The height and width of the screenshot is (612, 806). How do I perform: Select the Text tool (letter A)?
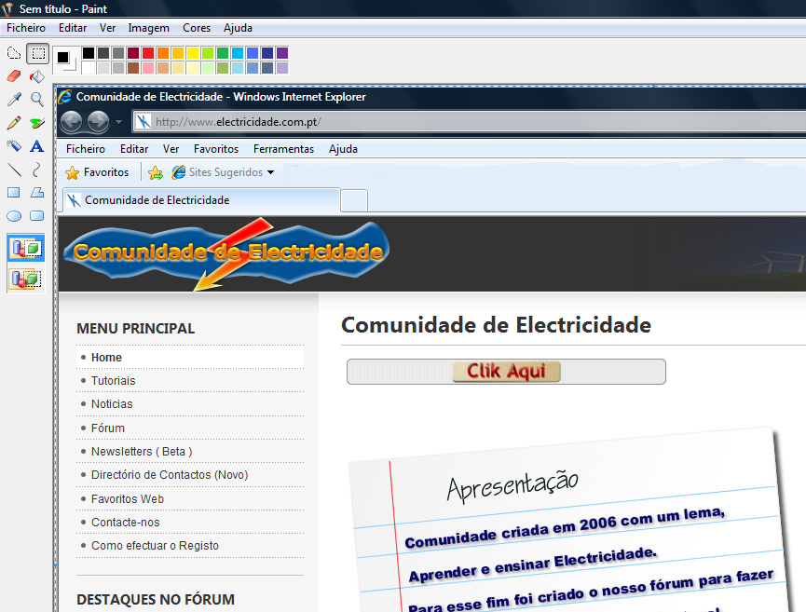[x=37, y=146]
